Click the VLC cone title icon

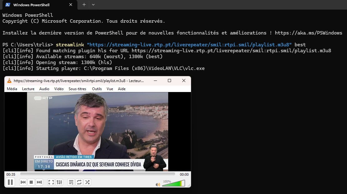tap(9, 81)
